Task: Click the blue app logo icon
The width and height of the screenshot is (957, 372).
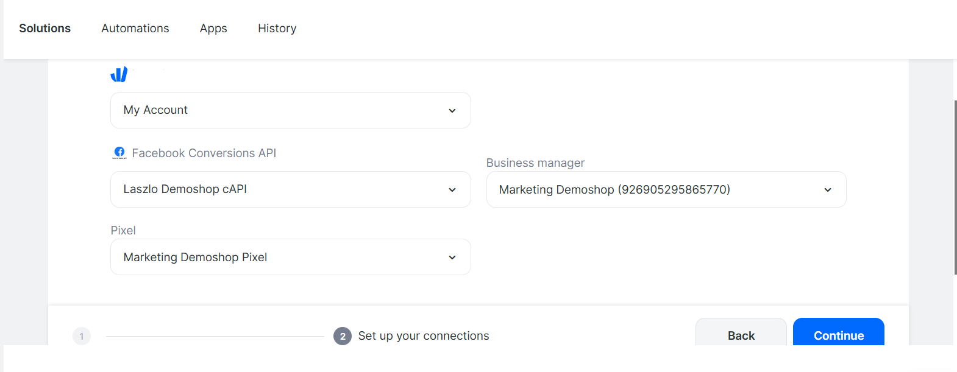Action: point(119,74)
